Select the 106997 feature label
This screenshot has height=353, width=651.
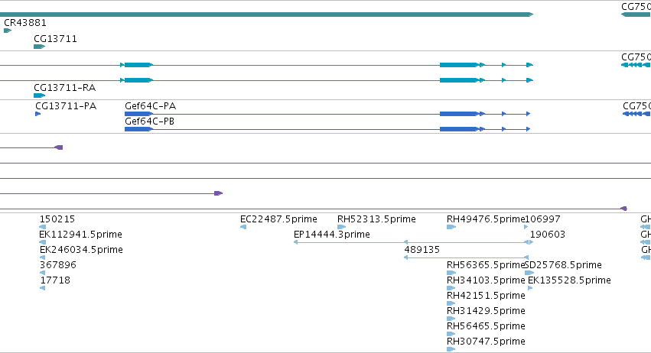click(x=542, y=219)
